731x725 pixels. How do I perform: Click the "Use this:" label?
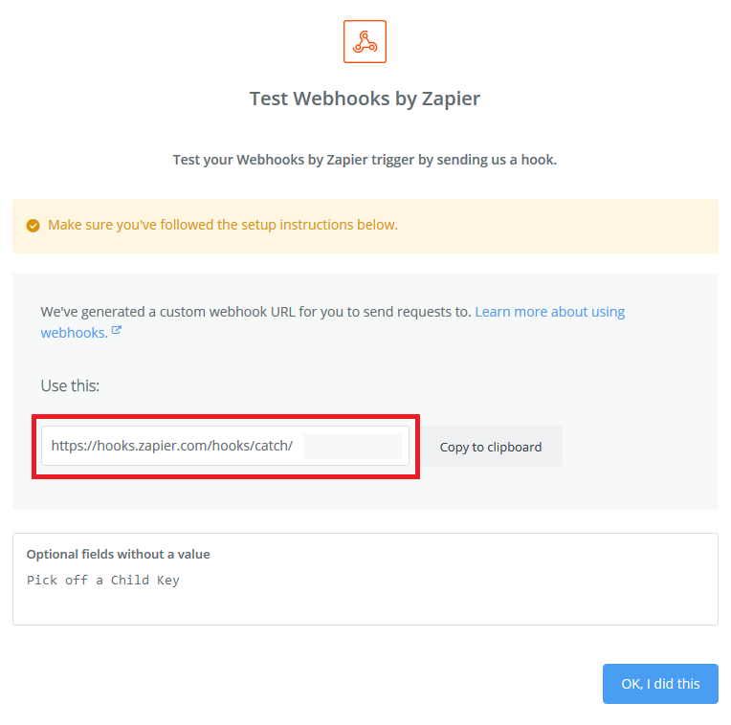pyautogui.click(x=70, y=385)
